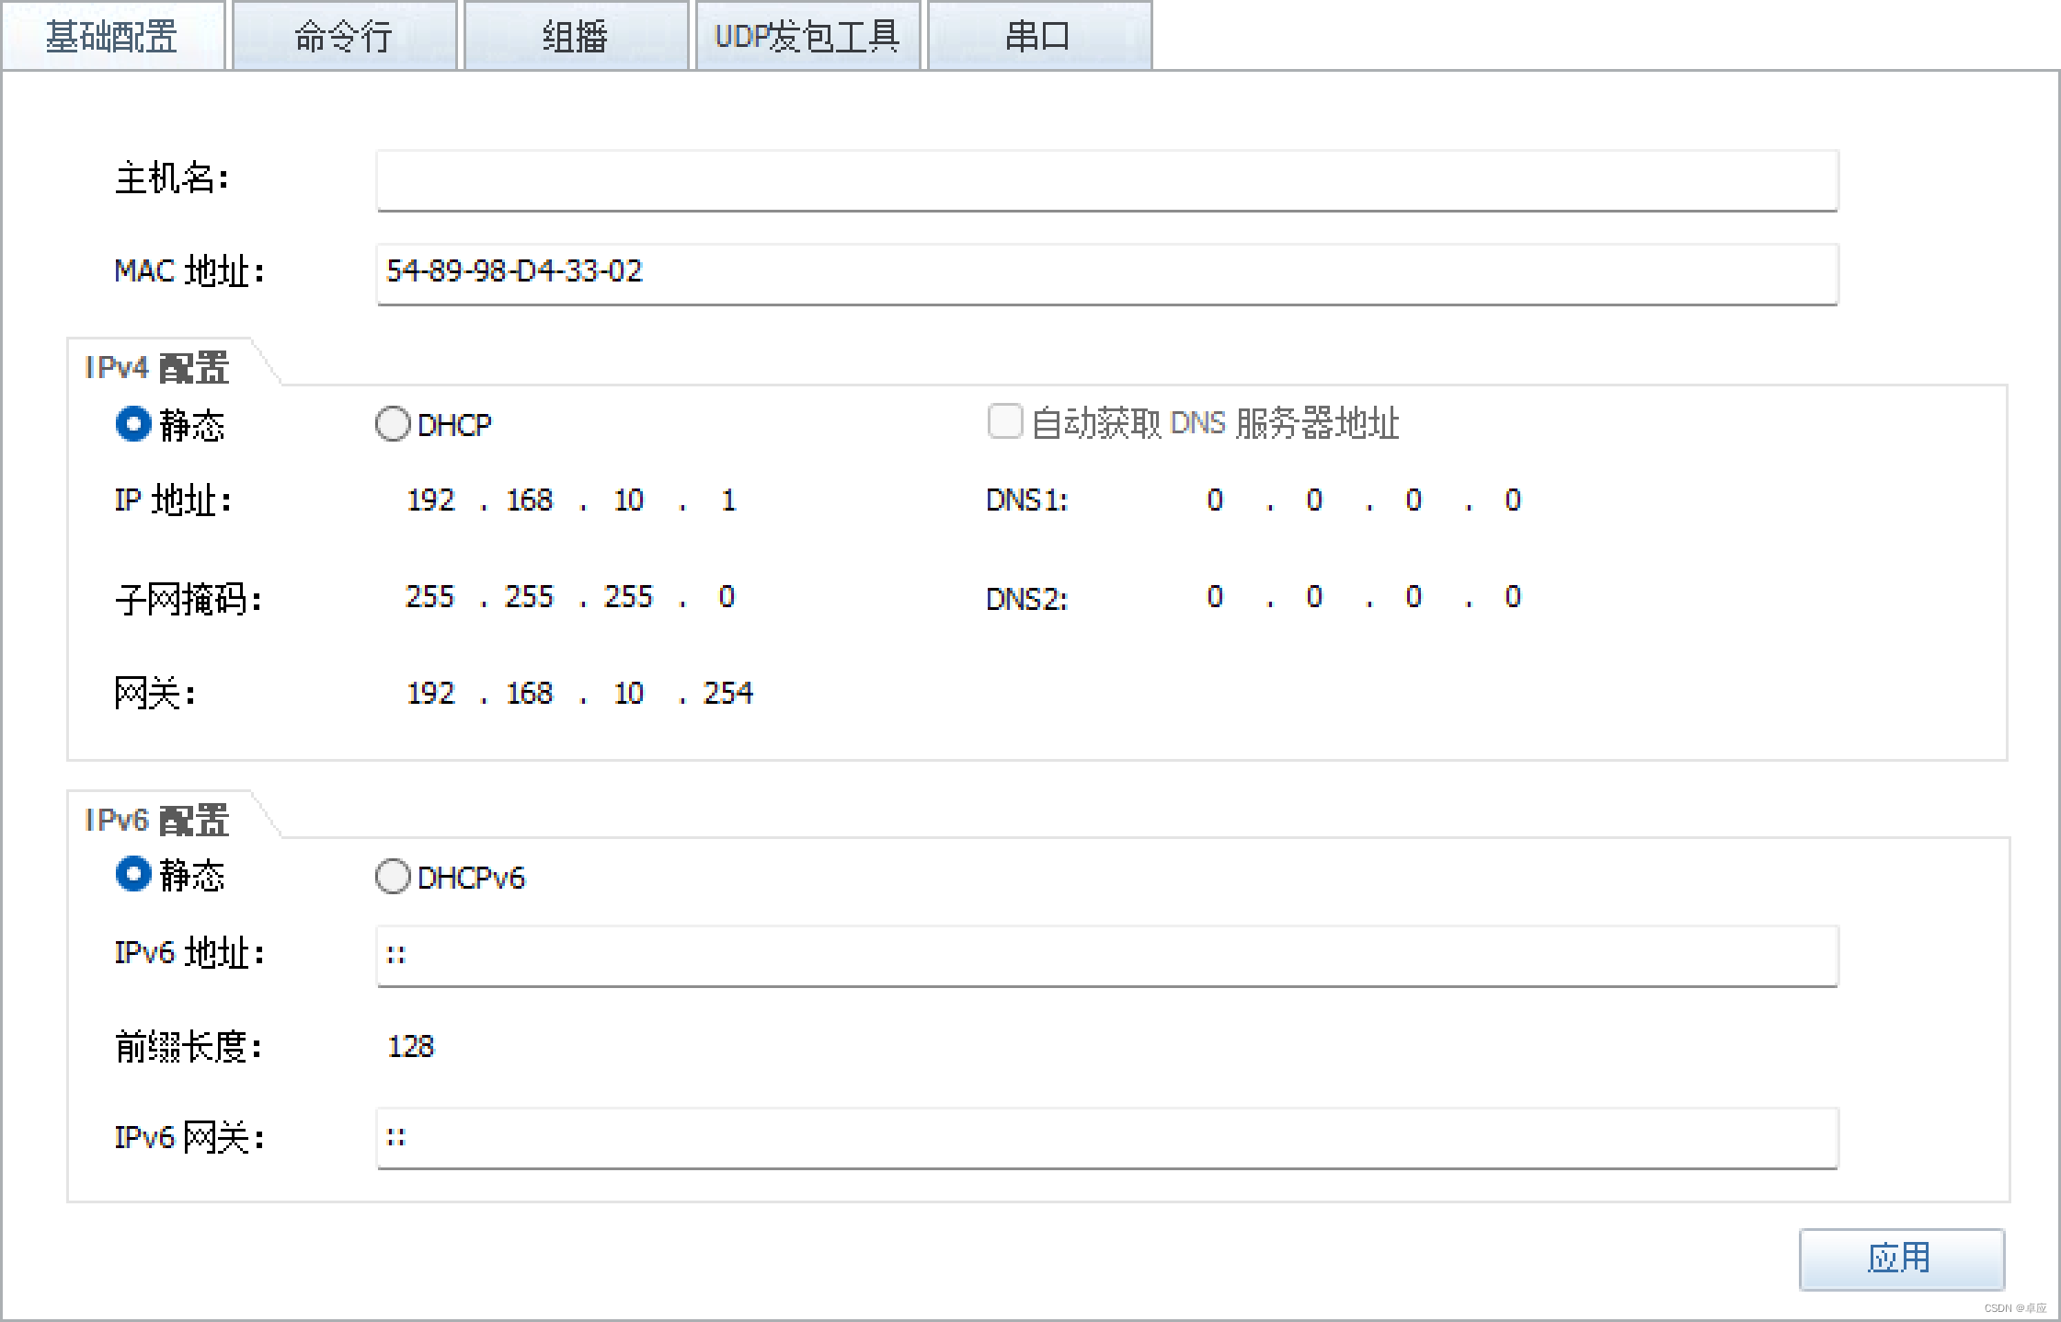Viewport: 2061px width, 1322px height.
Task: Click the 网关 last octet 254
Action: pos(727,693)
